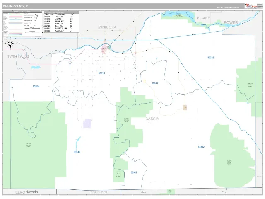Click ZIP label 83323 on the map

pyautogui.click(x=211, y=58)
